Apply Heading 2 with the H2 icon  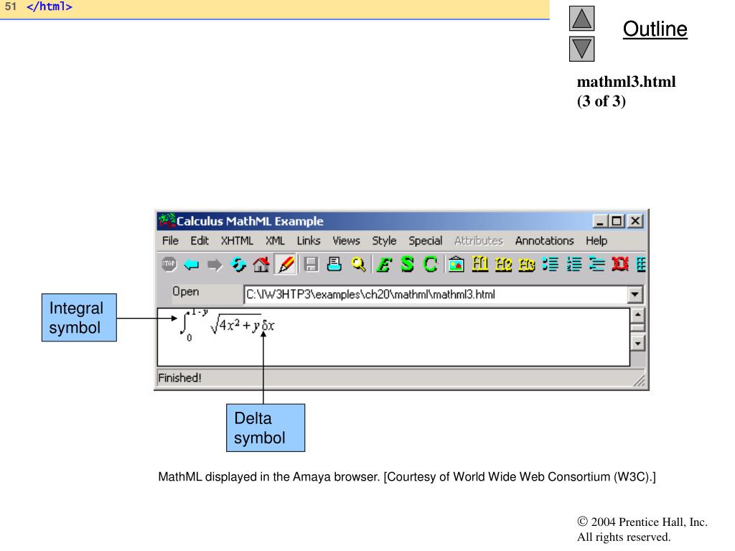[x=503, y=265]
